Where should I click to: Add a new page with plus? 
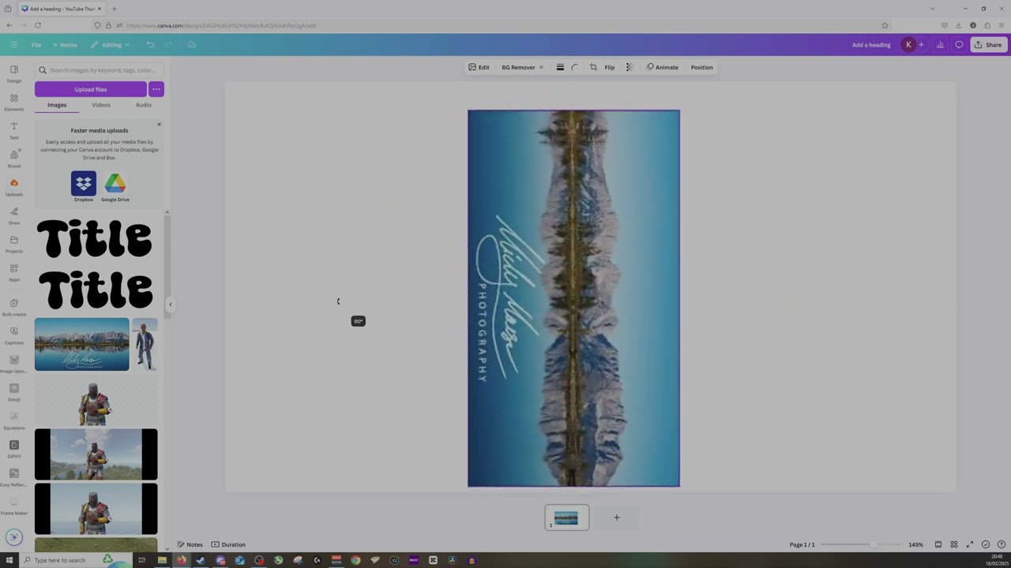tap(617, 518)
